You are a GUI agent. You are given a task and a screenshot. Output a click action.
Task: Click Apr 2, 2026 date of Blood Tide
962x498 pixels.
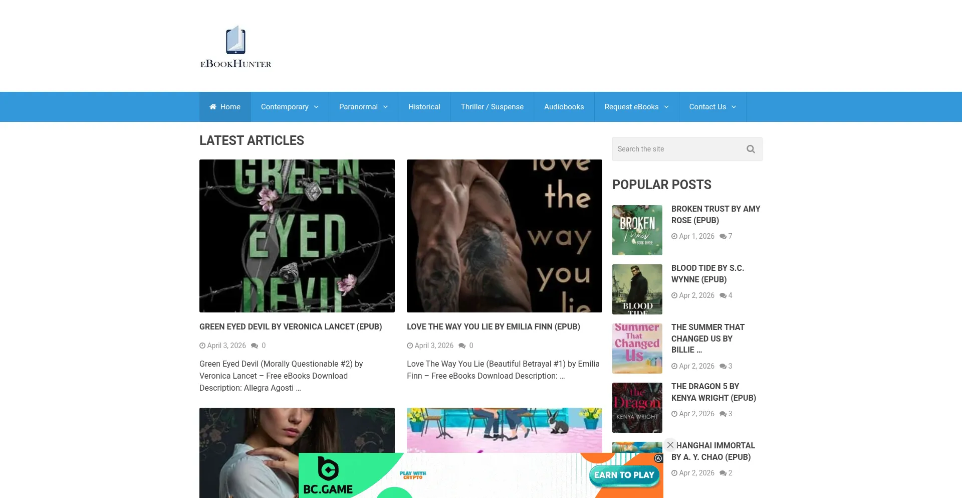pyautogui.click(x=696, y=295)
